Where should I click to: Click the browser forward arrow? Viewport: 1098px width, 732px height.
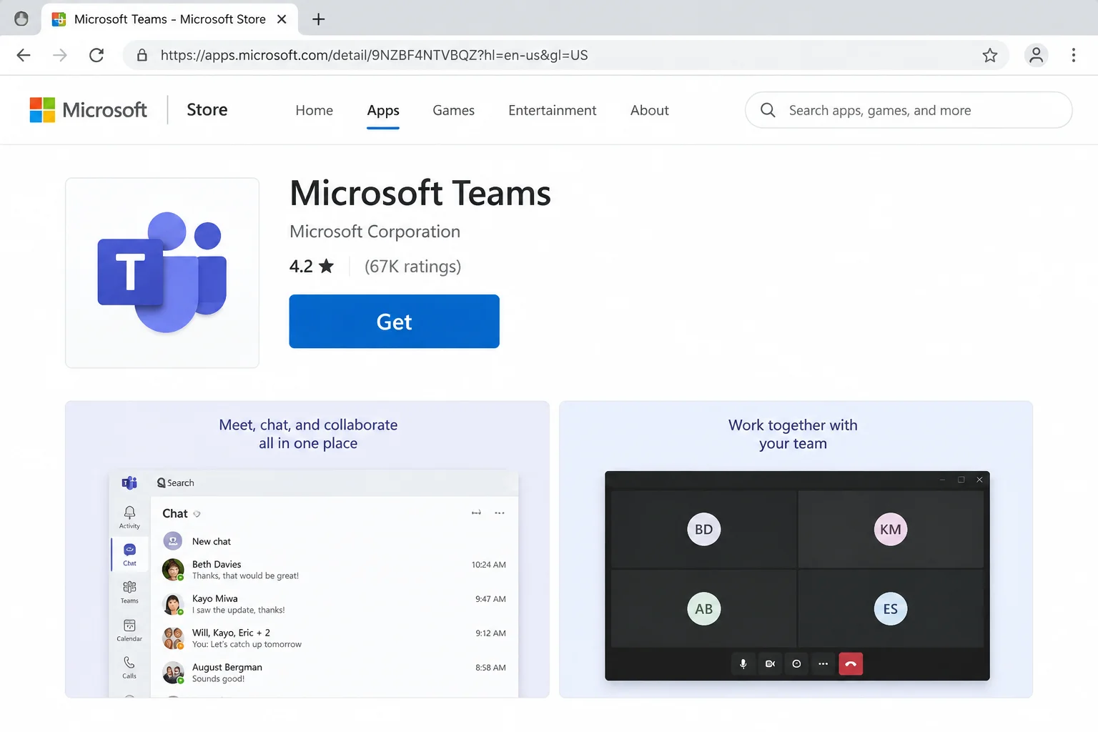60,55
